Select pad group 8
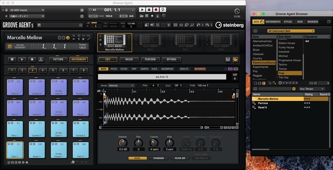Screen dimensions: 333x170 click(84, 71)
